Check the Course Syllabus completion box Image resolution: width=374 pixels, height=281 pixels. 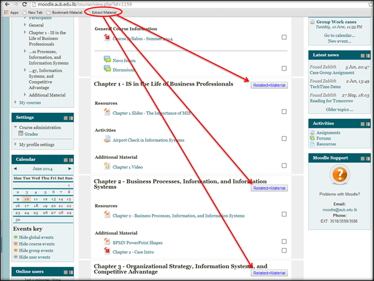284,37
